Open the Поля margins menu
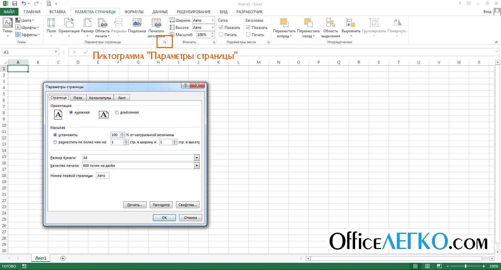The height and width of the screenshot is (270, 501). [x=51, y=27]
